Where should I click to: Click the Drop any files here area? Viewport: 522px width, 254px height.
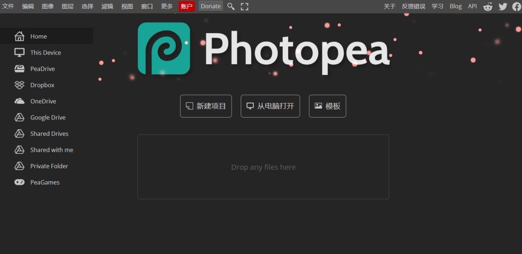263,167
